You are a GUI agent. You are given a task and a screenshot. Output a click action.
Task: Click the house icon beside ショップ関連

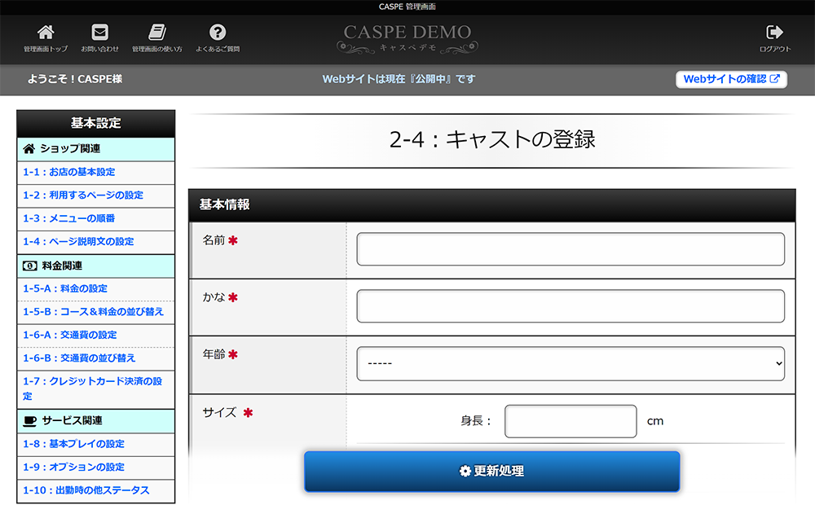point(29,149)
